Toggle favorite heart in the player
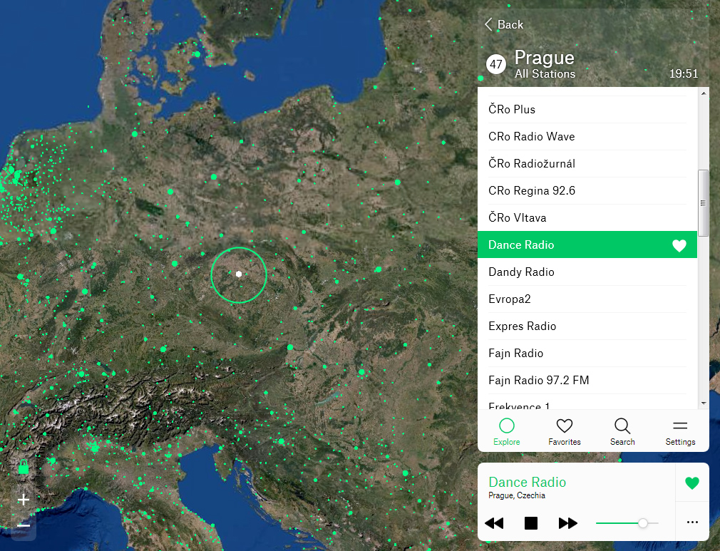720x551 pixels. (x=692, y=483)
